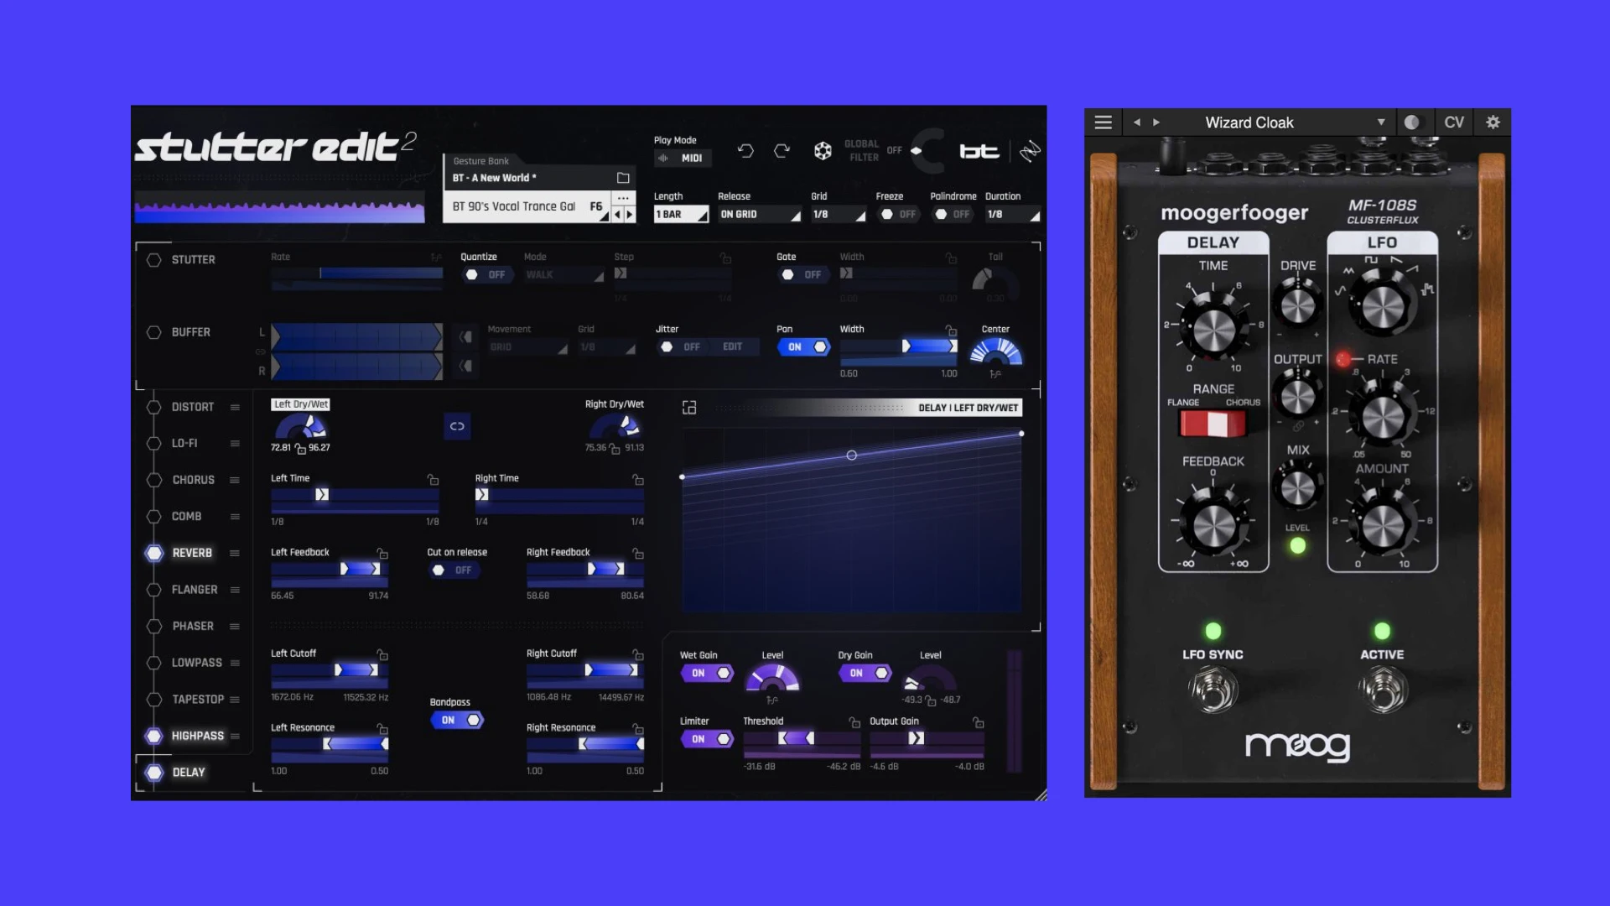Turn off the Buffer Pan switch

[803, 347]
